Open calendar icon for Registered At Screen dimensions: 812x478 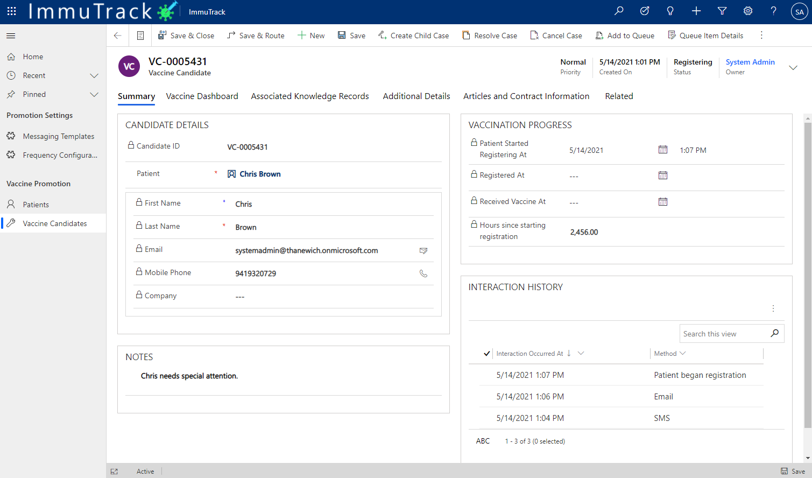pyautogui.click(x=663, y=175)
